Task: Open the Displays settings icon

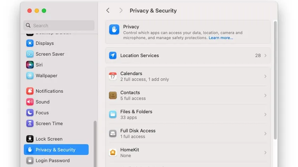Action: coord(30,43)
